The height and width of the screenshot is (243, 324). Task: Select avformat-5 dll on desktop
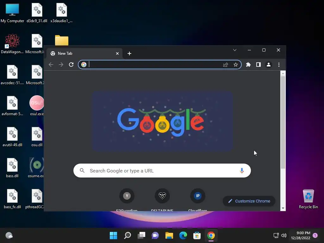click(x=12, y=106)
